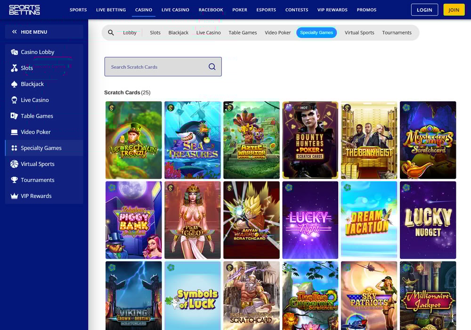Click the Search Scratch Cards field
Image resolution: width=471 pixels, height=330 pixels.
coord(158,67)
